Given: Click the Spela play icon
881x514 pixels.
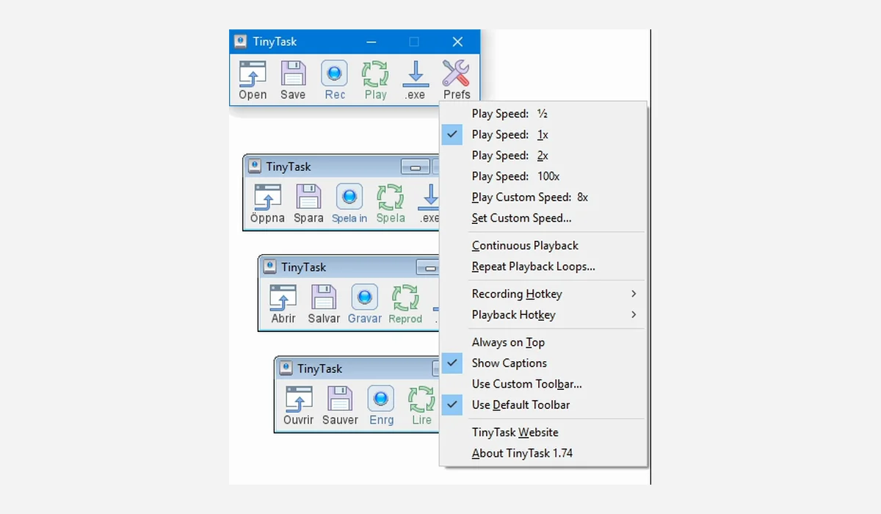Looking at the screenshot, I should pyautogui.click(x=391, y=197).
